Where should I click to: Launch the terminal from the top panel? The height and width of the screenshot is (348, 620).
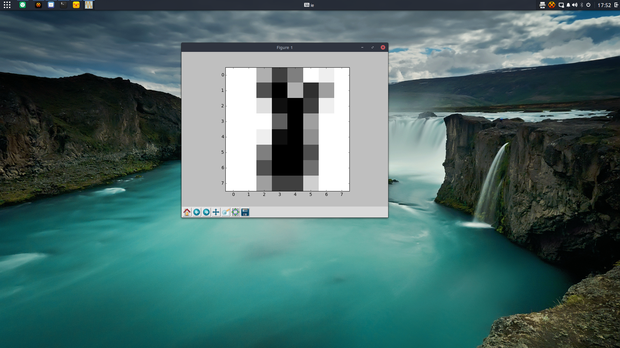tap(64, 5)
